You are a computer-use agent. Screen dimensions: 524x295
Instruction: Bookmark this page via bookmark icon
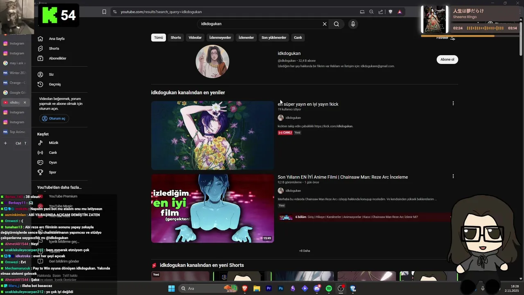click(x=104, y=12)
